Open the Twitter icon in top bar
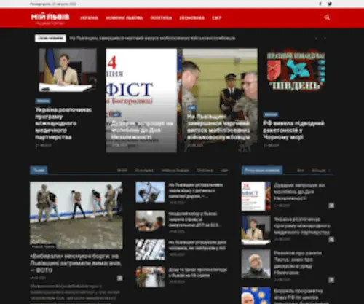The height and width of the screenshot is (304, 364). (329, 4)
